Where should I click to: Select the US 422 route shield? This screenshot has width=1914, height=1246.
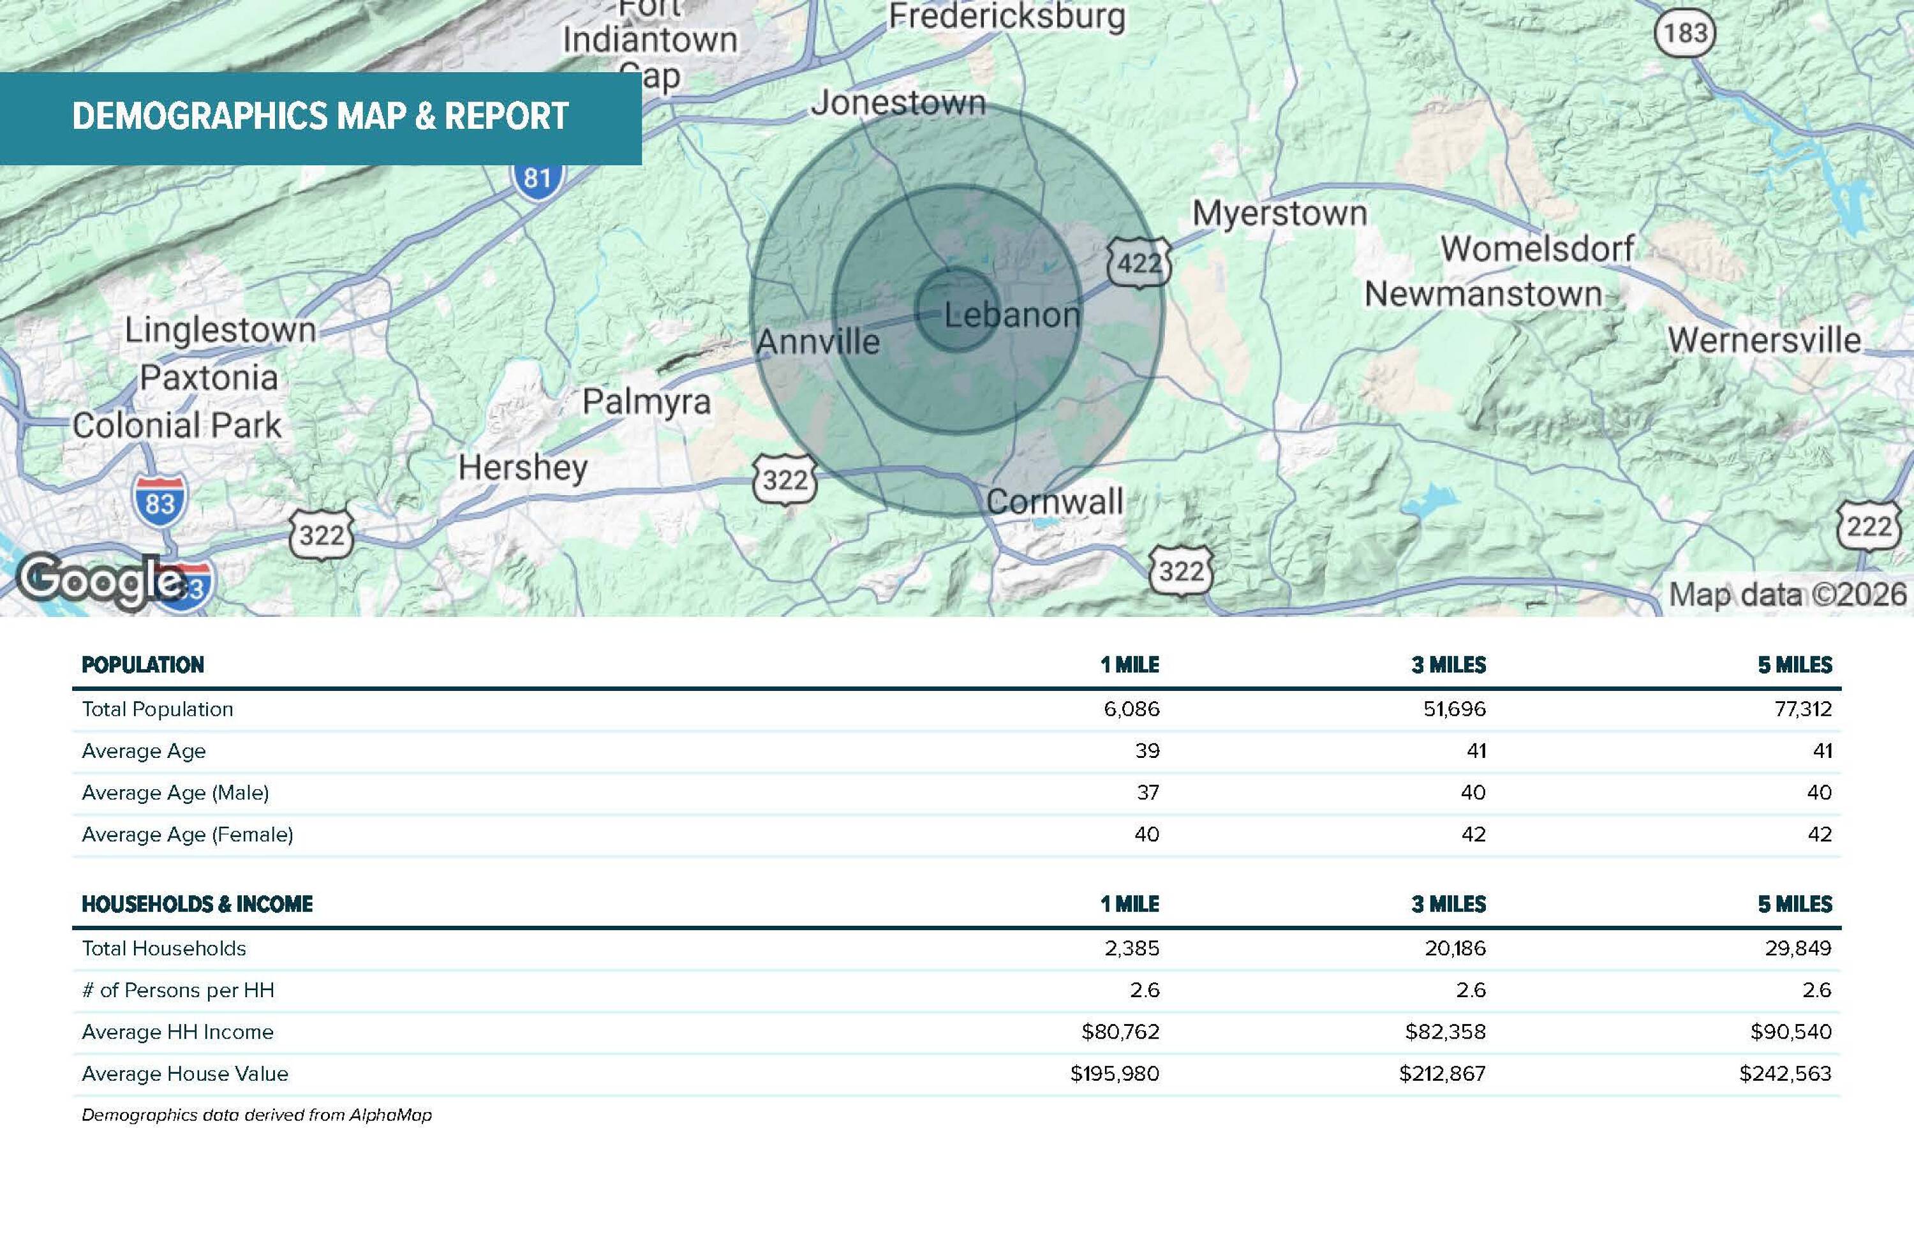click(1139, 263)
